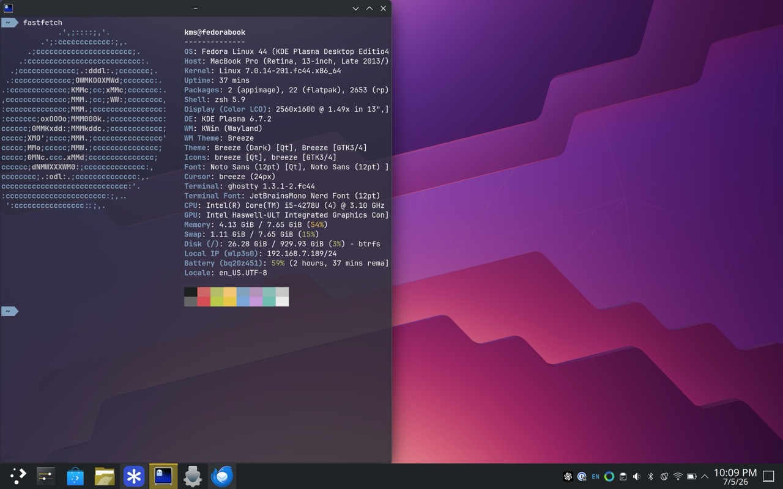Click 'Kernel: Linux 7.0.14-201.fc44.x86_64' line
This screenshot has height=489, width=783.
[262, 71]
